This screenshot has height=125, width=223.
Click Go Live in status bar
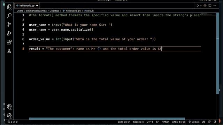click(x=194, y=122)
